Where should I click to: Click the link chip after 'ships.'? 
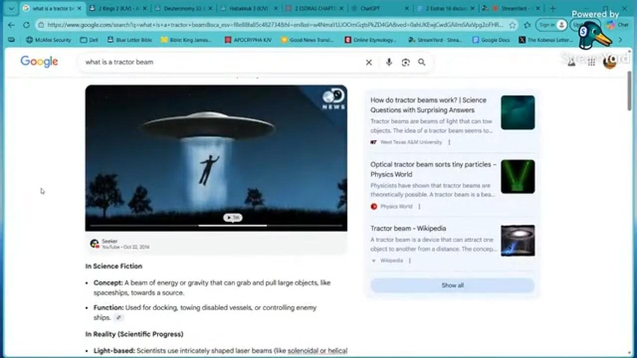pos(118,318)
